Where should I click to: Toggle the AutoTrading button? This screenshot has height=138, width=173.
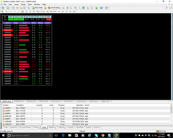(54, 8)
